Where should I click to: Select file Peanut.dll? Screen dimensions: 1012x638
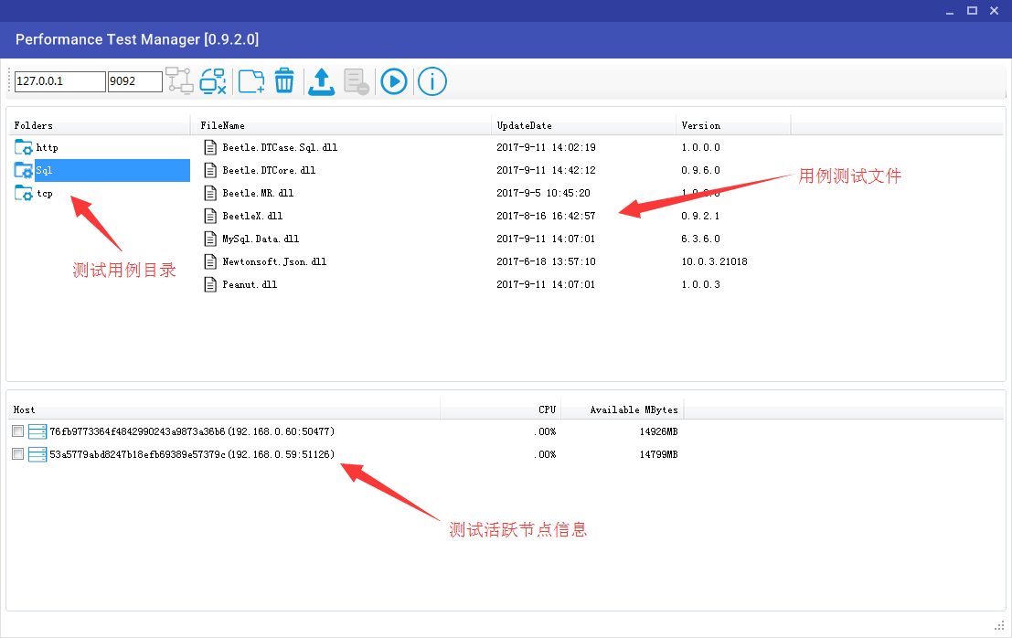[250, 284]
